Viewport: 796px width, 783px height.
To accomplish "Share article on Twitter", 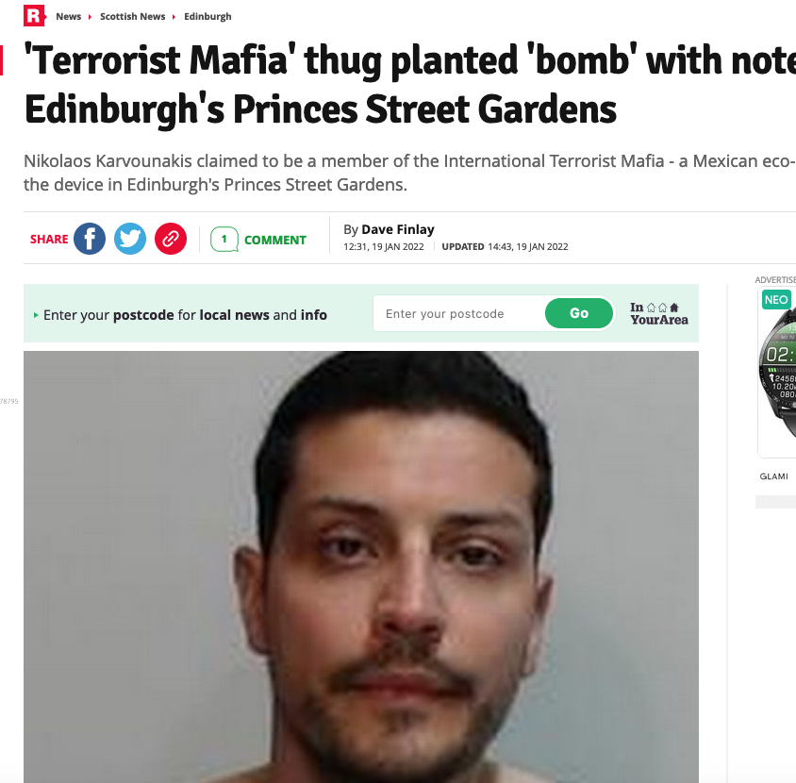I will 130,239.
